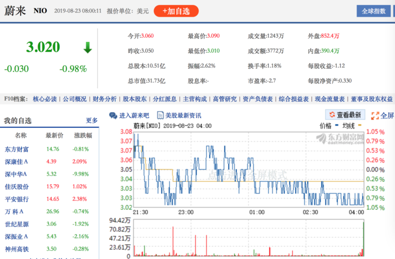Click the 全屏 fullscreen expand icon
395x259 pixels.
click(x=375, y=116)
